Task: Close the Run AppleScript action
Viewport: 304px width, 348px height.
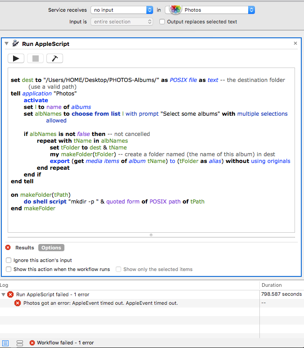Action: (x=295, y=44)
